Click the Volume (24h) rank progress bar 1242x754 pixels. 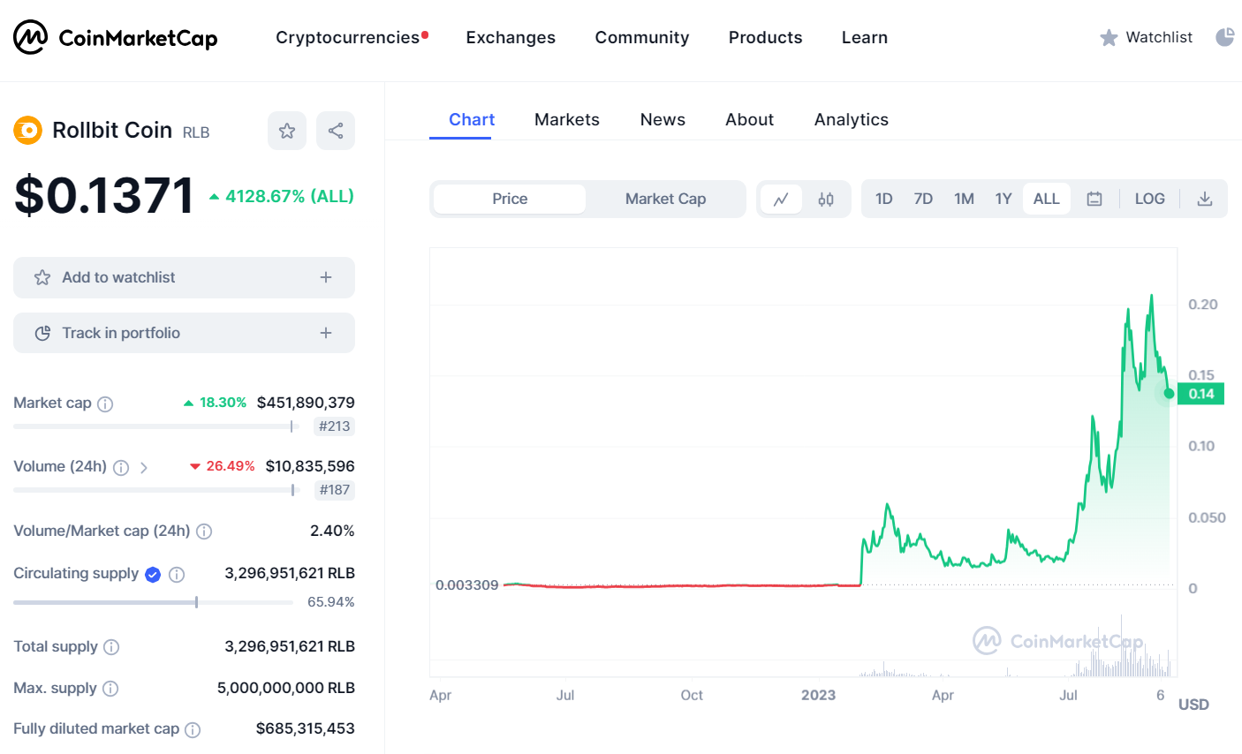156,490
